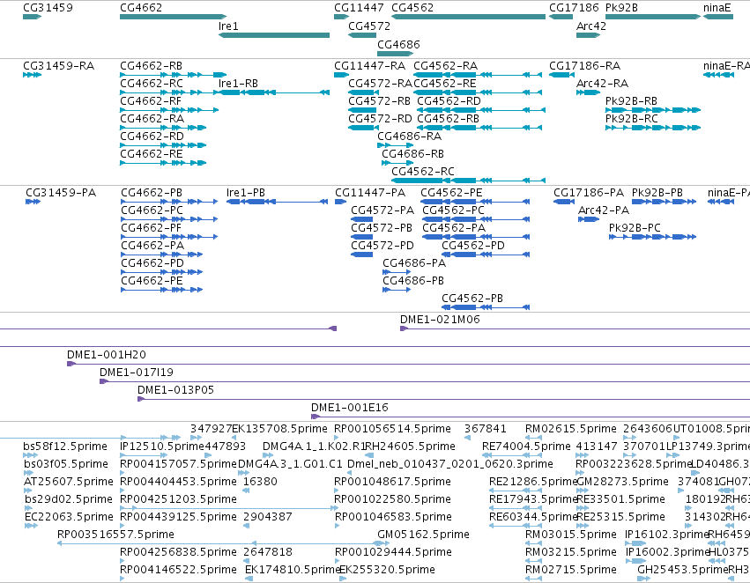The width and height of the screenshot is (750, 583).
Task: Click the CG31459 gene label
Action: [x=48, y=8]
